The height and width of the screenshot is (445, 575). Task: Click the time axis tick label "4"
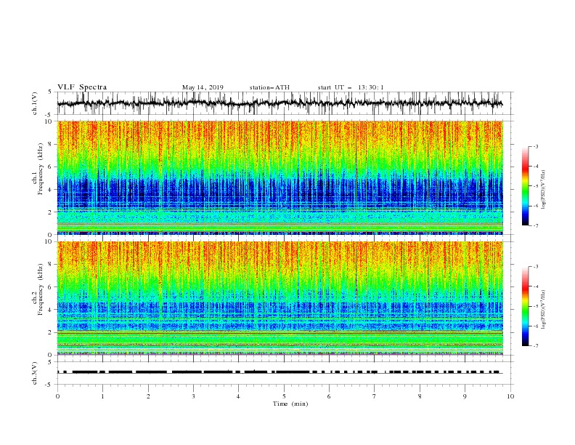(x=238, y=396)
